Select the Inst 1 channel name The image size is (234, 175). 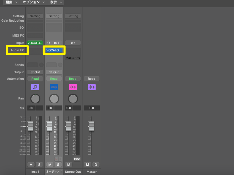point(35,172)
